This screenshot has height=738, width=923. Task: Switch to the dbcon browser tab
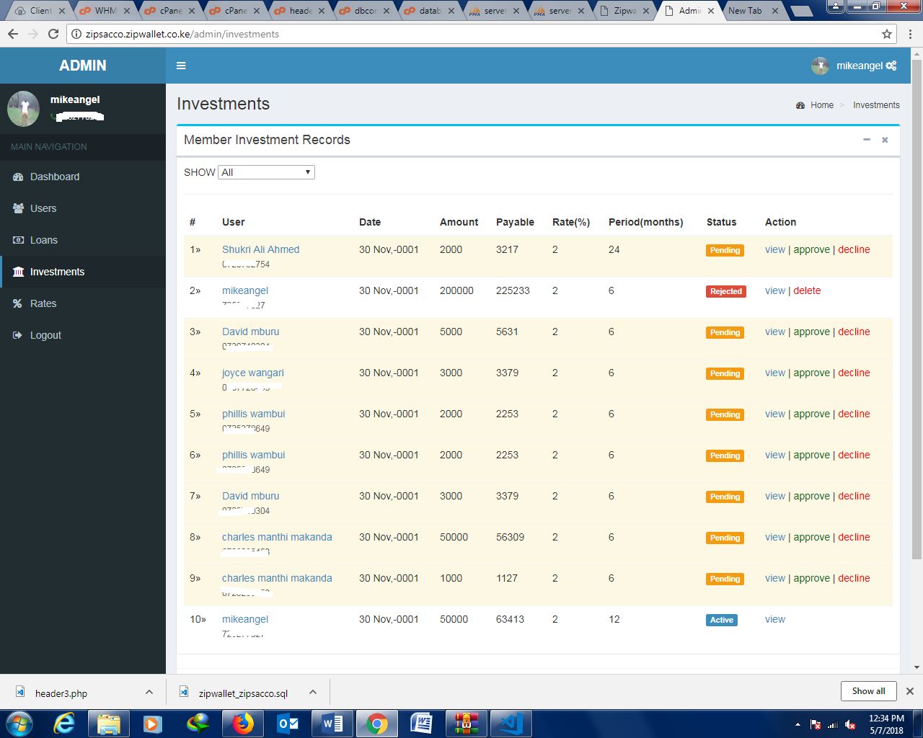pos(365,11)
